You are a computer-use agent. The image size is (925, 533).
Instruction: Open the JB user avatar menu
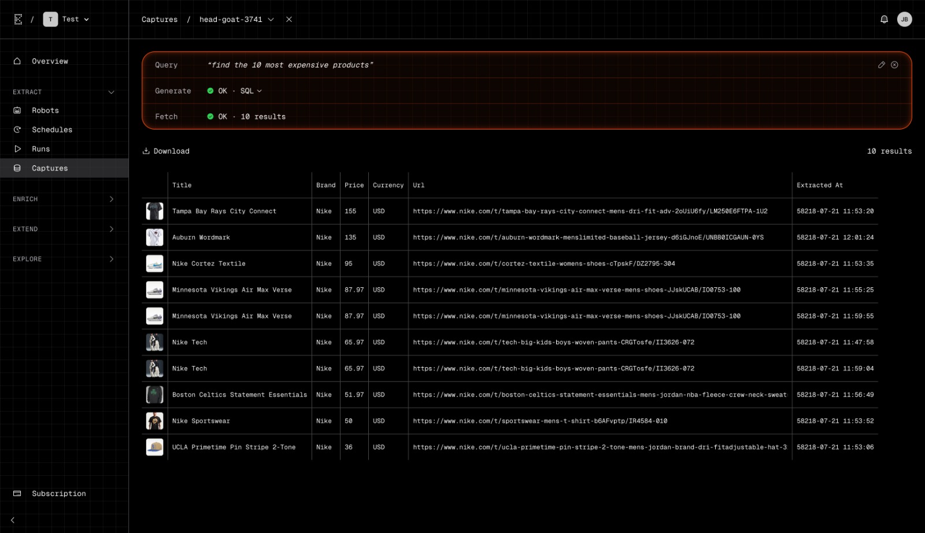(x=904, y=19)
